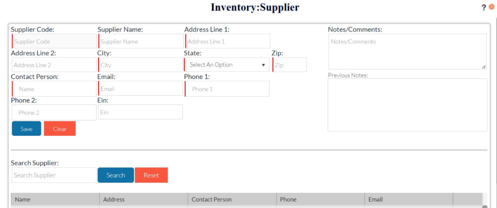Screen dimensions: 497x208
Task: Click the Contact Person name field
Action: tap(54, 89)
